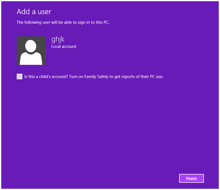Image resolution: width=220 pixels, height=190 pixels.
Task: Click the default user avatar picture
Action: pos(31,50)
